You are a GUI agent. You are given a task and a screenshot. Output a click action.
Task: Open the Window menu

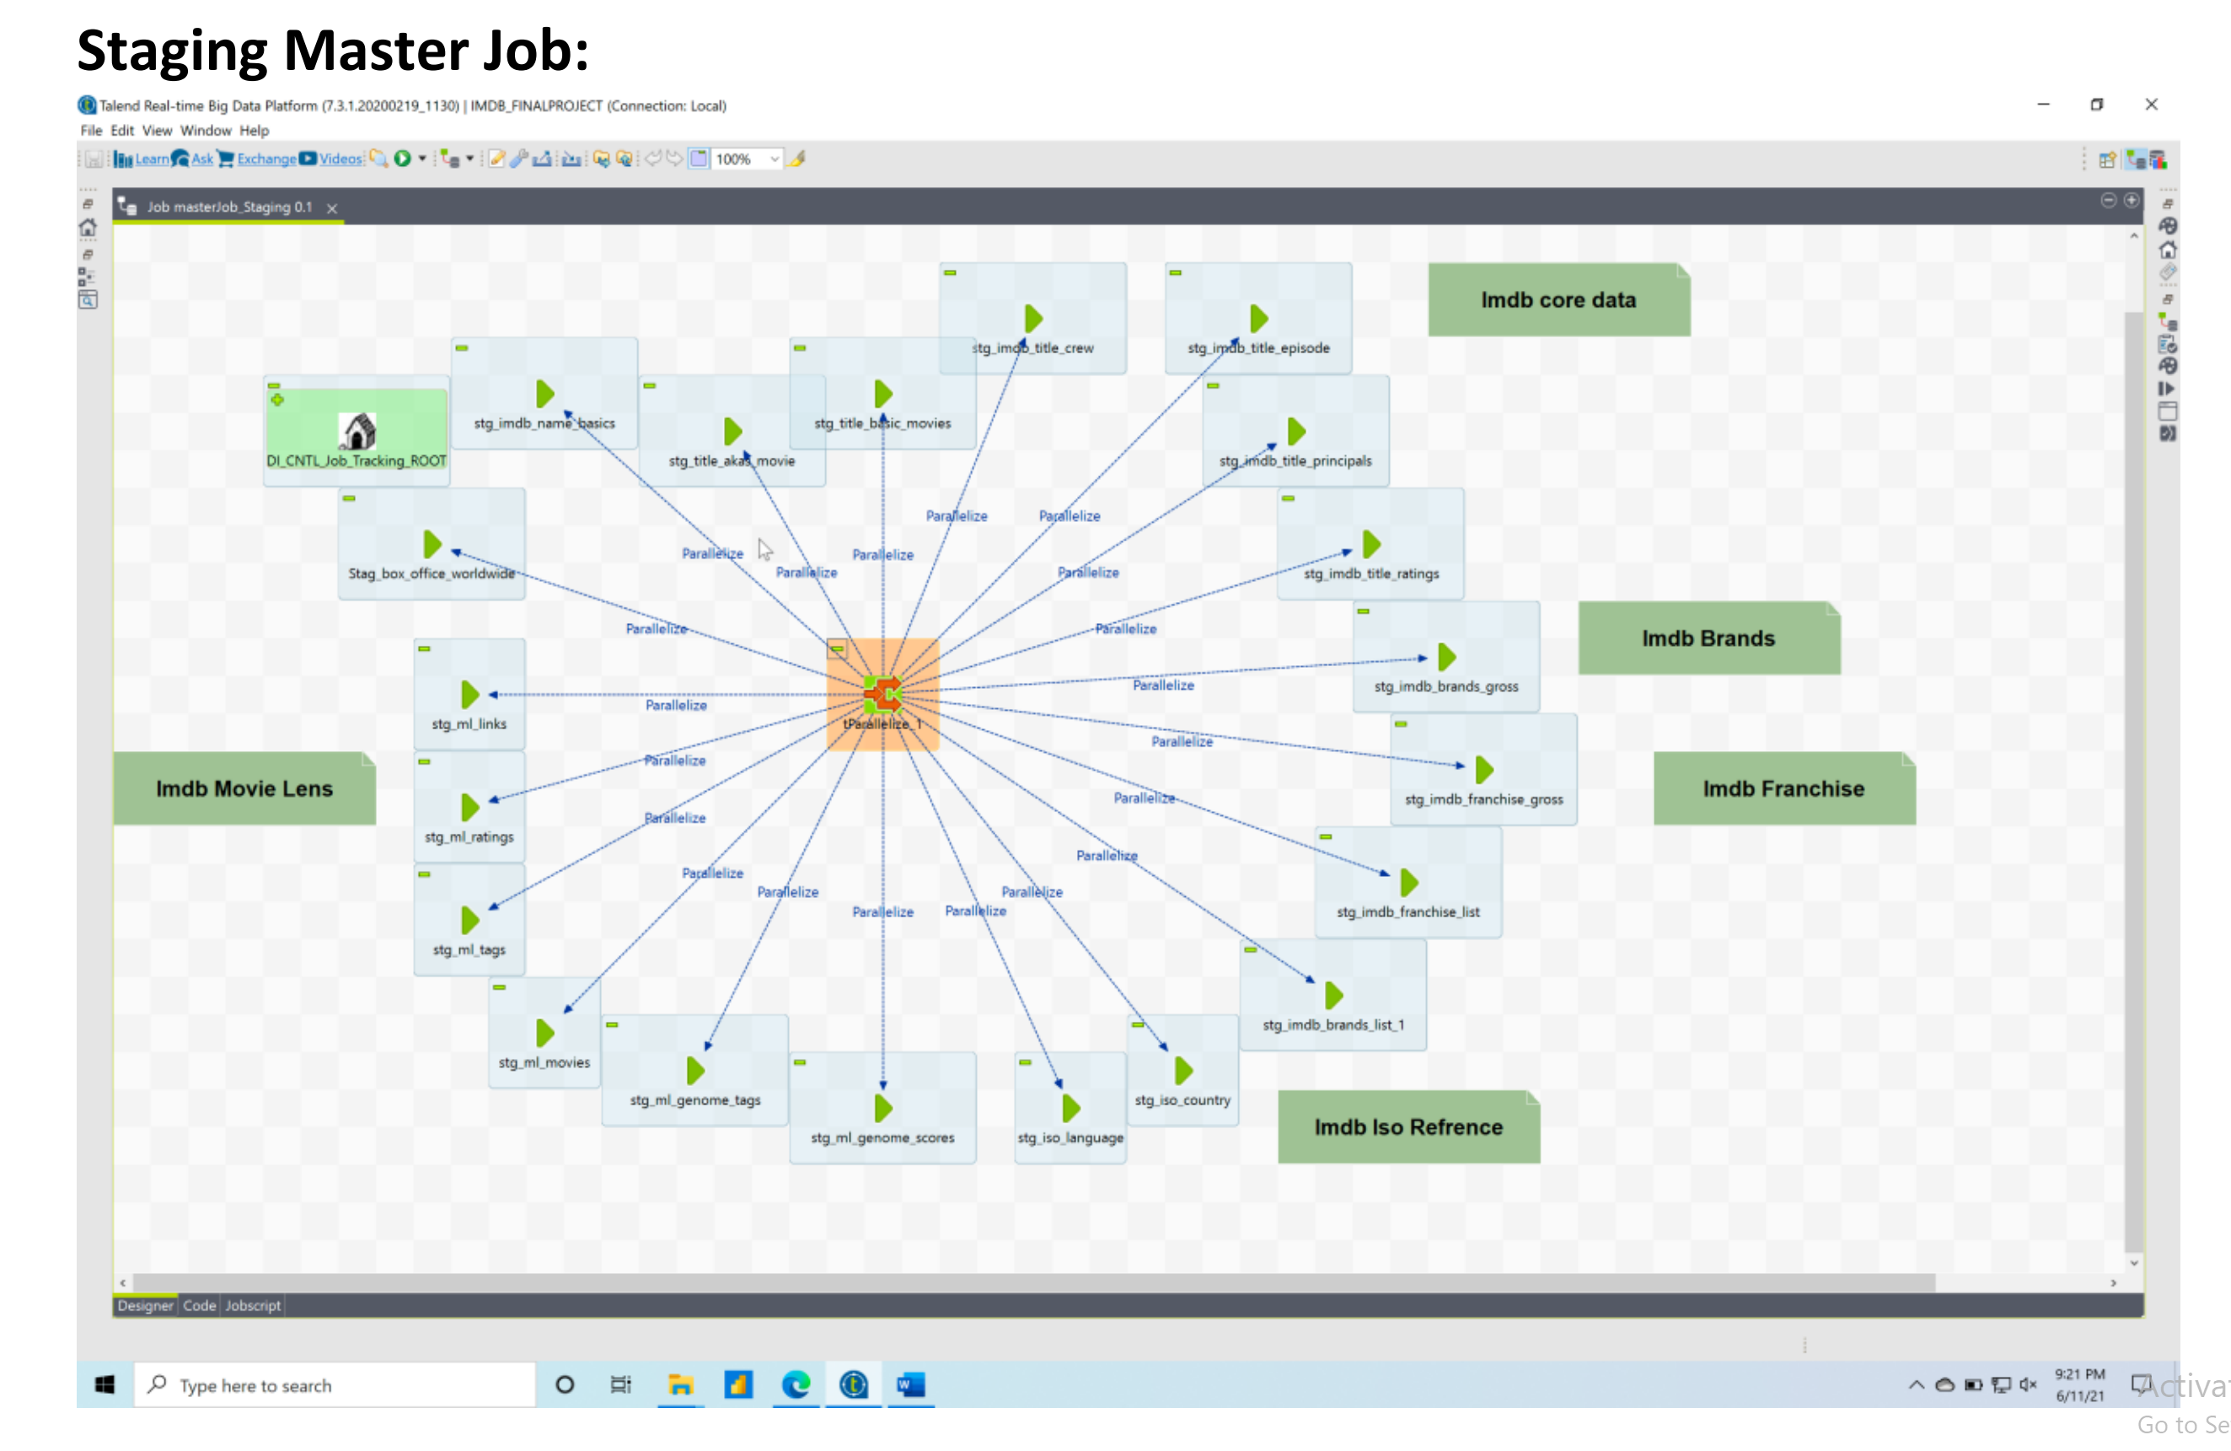coord(206,131)
